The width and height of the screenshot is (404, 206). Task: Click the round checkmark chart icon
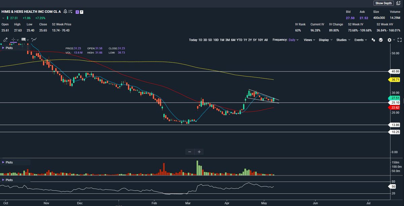[x=381, y=40]
